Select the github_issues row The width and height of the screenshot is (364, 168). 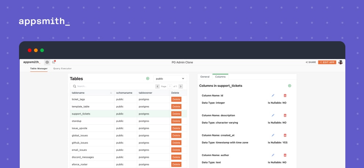click(x=128, y=142)
